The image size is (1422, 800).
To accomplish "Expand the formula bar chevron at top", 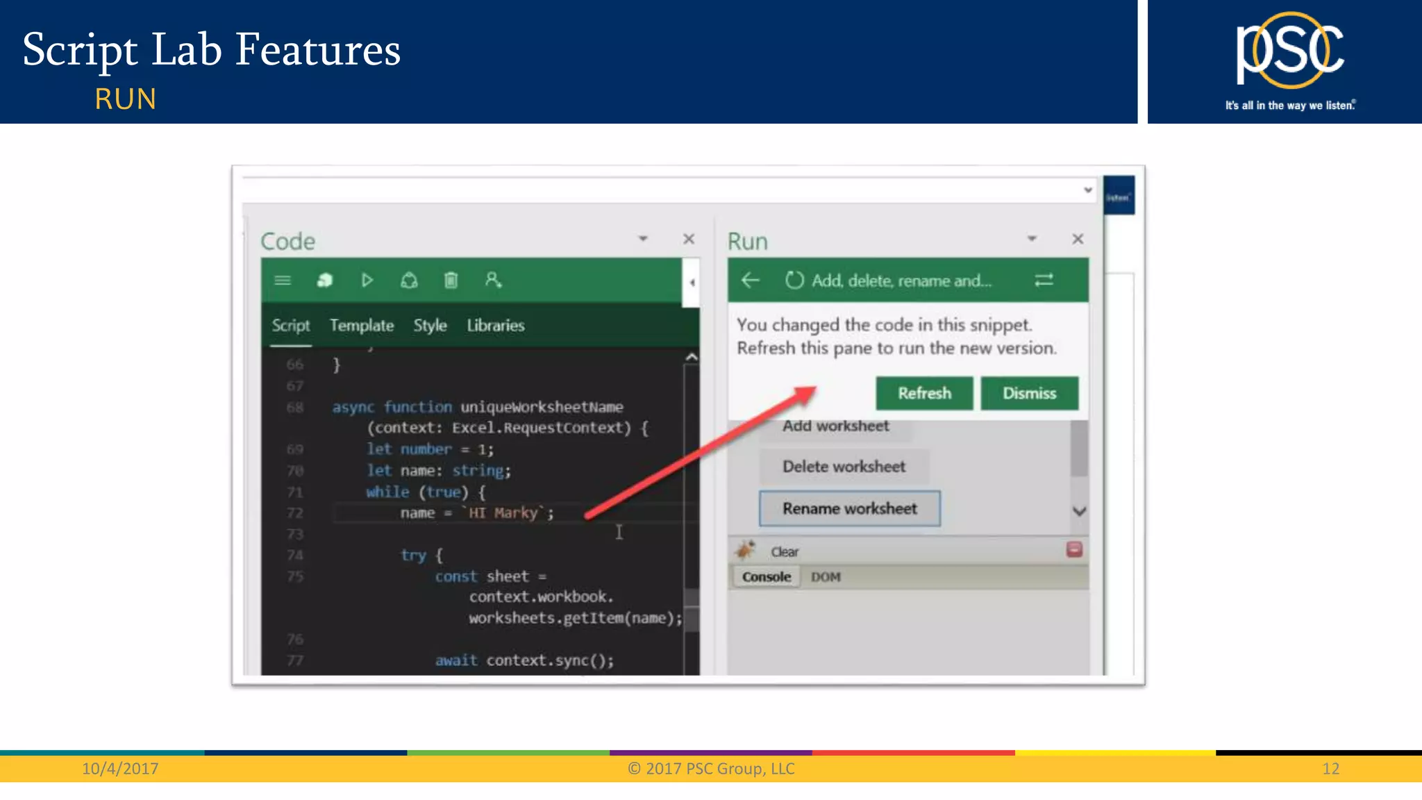I will 1088,190.
